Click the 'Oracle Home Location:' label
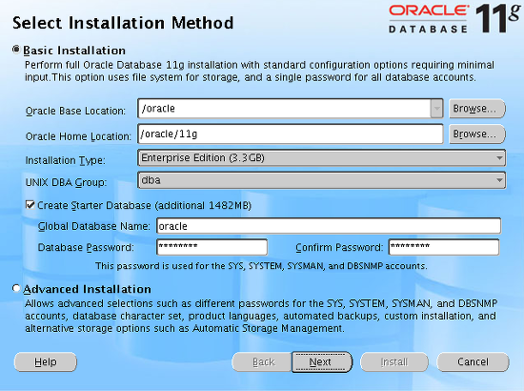524x391 pixels. pyautogui.click(x=78, y=136)
